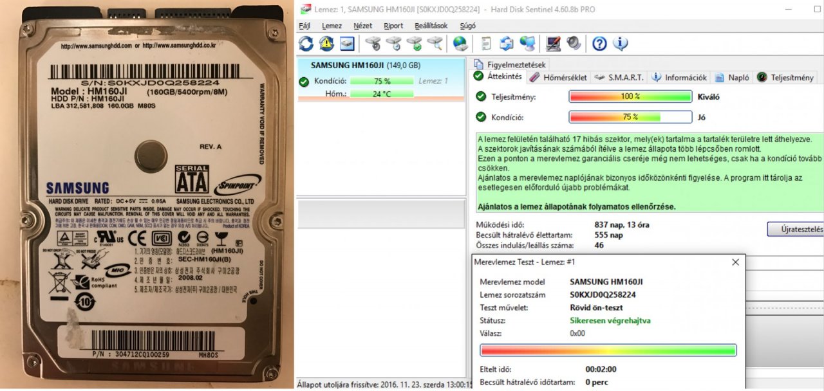Open the Nézet menu

(362, 26)
